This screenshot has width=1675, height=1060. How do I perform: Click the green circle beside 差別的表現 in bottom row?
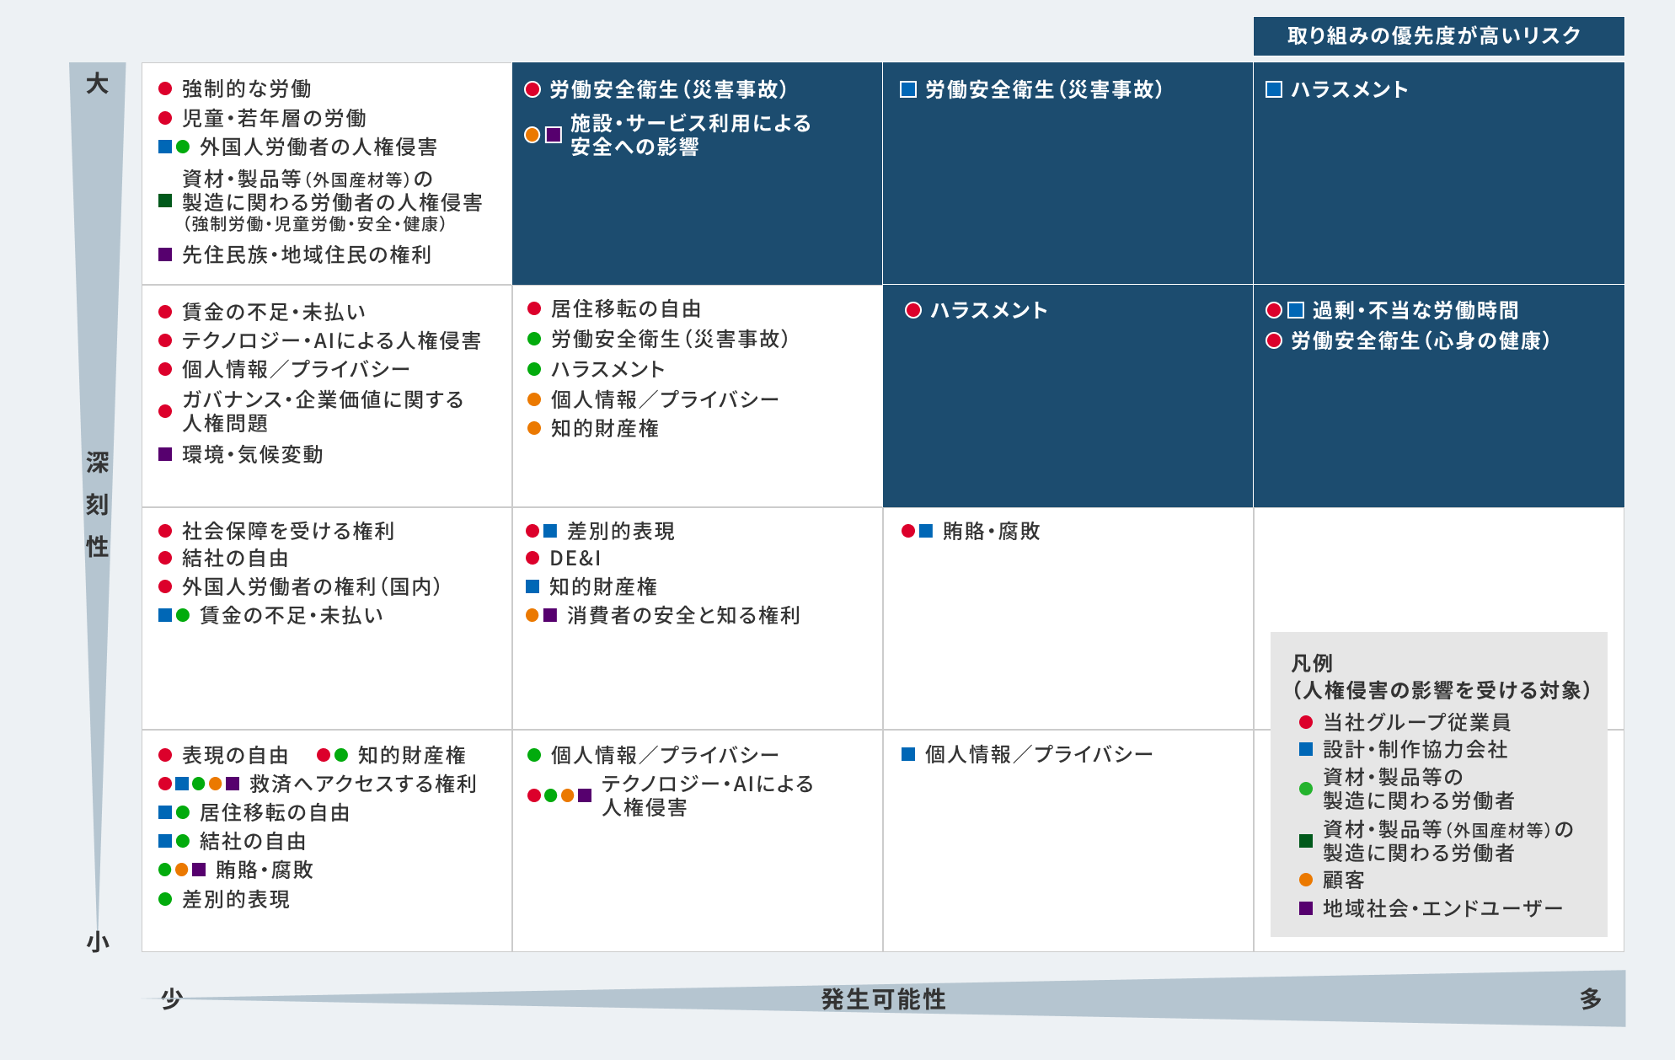165,899
